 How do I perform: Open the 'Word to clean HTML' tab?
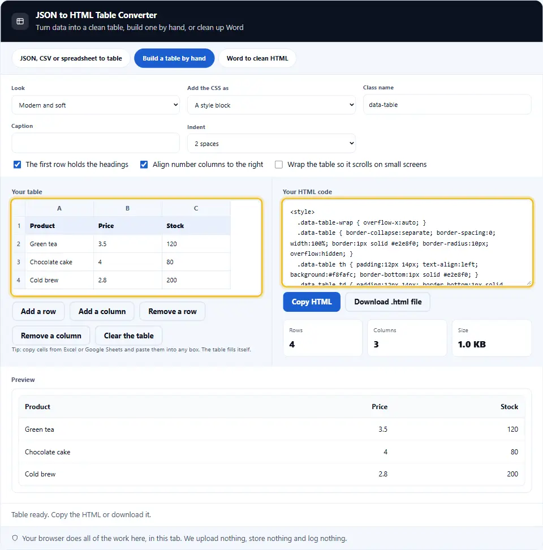click(257, 58)
